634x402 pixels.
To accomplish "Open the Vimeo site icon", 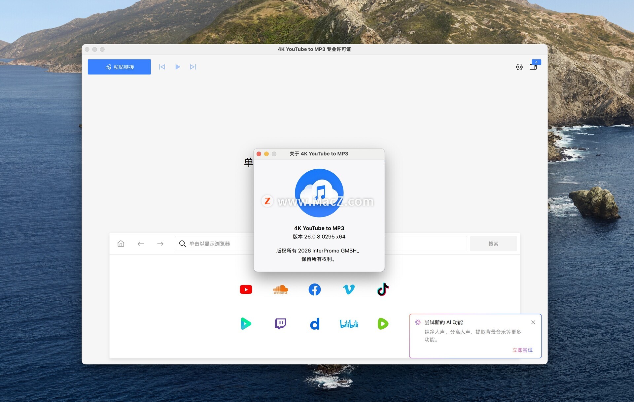I will point(349,289).
